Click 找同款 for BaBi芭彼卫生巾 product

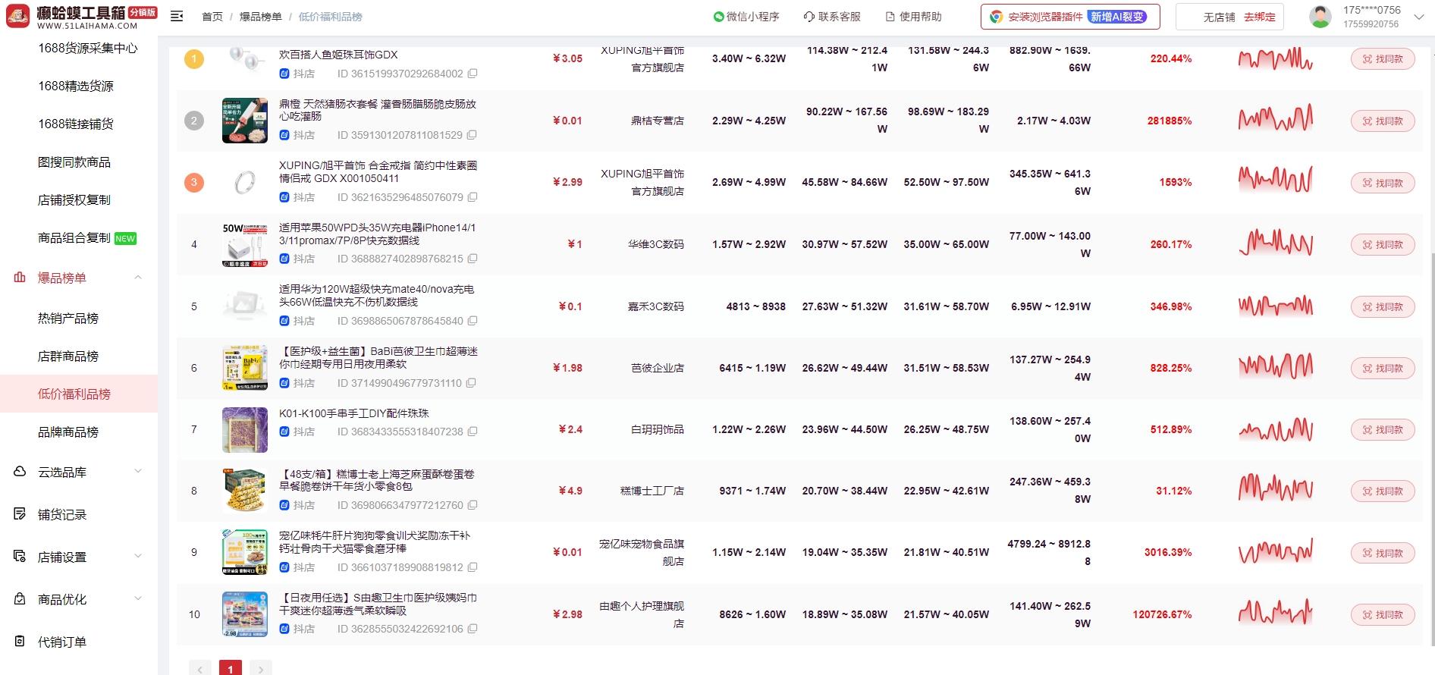click(1383, 369)
